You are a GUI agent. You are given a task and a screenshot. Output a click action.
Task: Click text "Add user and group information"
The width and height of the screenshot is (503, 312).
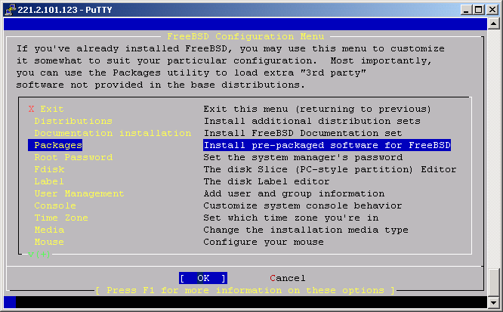point(294,194)
